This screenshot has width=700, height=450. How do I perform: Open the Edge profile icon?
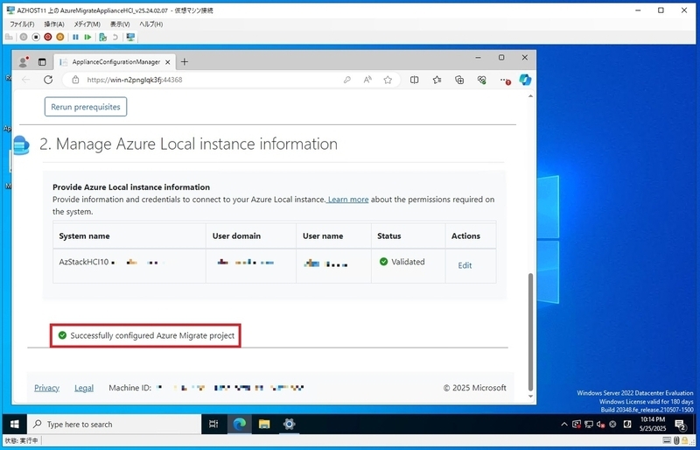[x=24, y=61]
